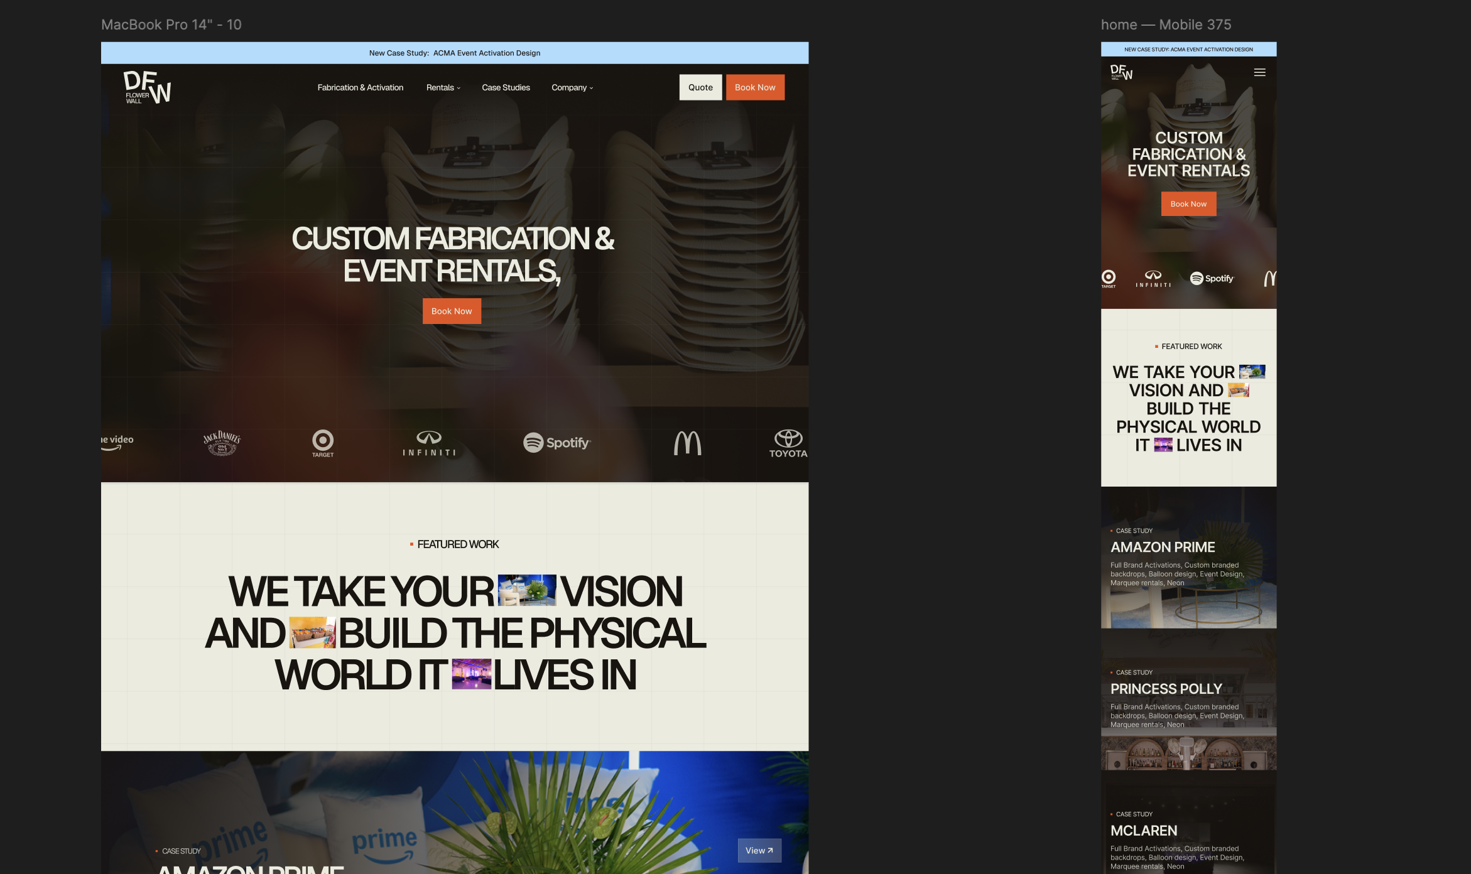Click the Target logo in the desktop logo strip

pyautogui.click(x=323, y=443)
